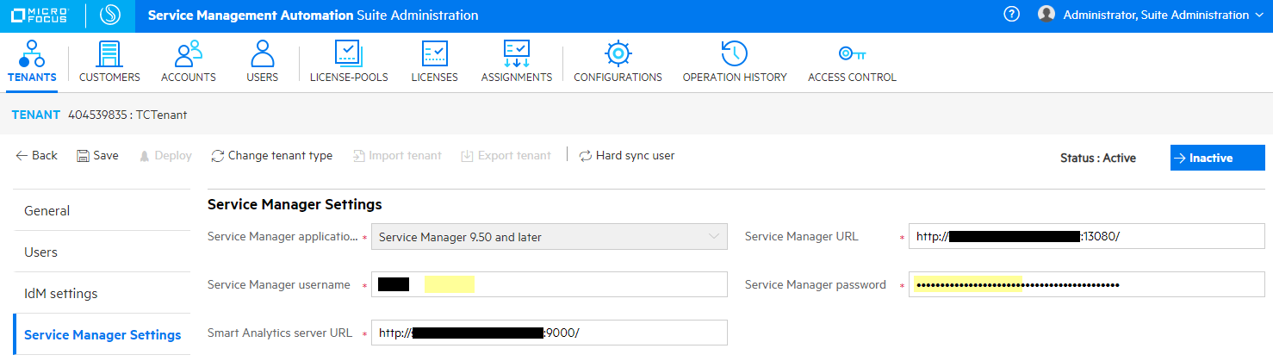Open the Users icon

pos(262,53)
